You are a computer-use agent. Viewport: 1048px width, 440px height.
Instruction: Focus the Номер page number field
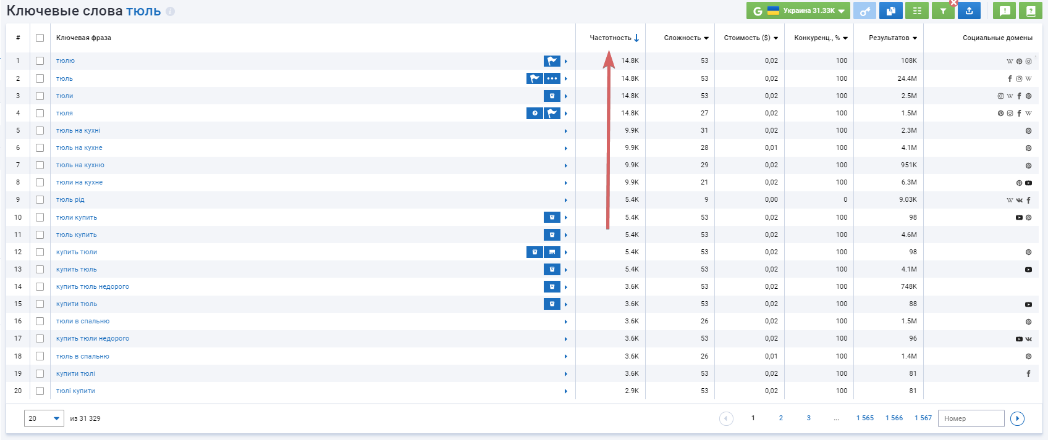(971, 418)
